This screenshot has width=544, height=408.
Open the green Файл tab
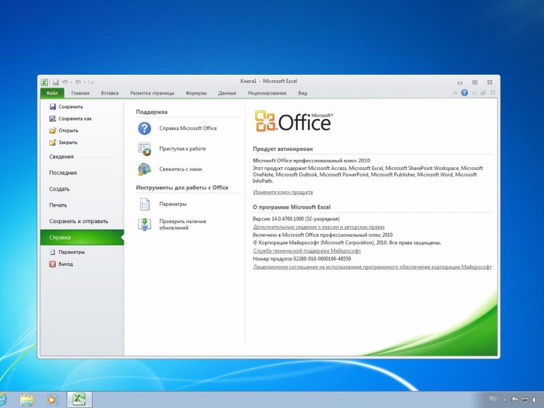click(x=52, y=93)
